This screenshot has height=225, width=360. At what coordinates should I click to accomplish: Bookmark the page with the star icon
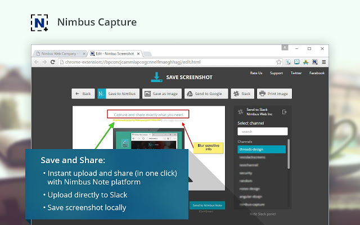click(279, 62)
